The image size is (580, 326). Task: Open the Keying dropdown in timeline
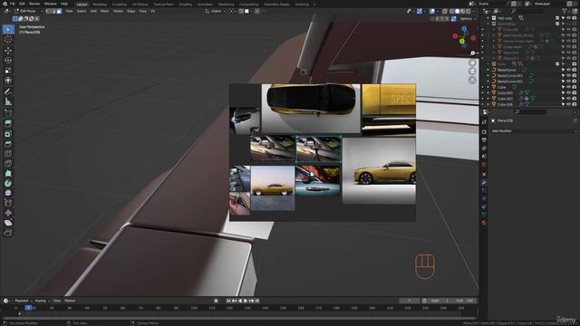click(x=43, y=301)
